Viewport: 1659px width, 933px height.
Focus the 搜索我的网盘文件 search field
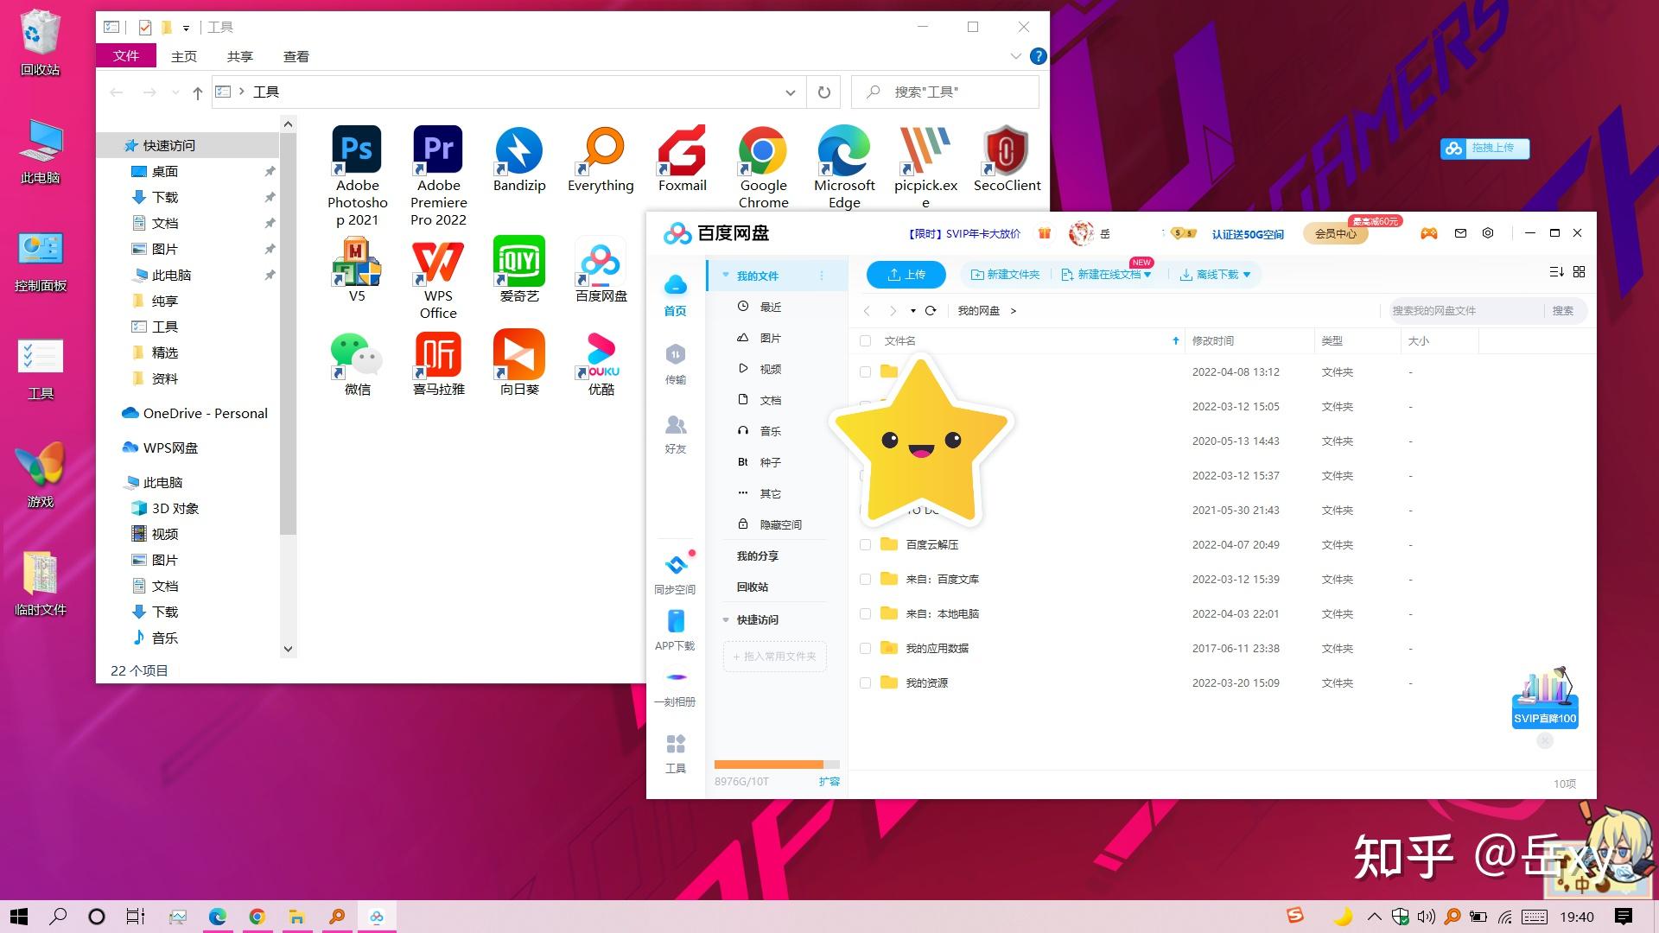coord(1465,311)
